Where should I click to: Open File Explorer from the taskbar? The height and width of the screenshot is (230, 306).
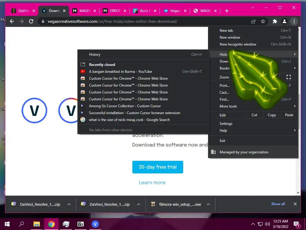(x=36, y=224)
